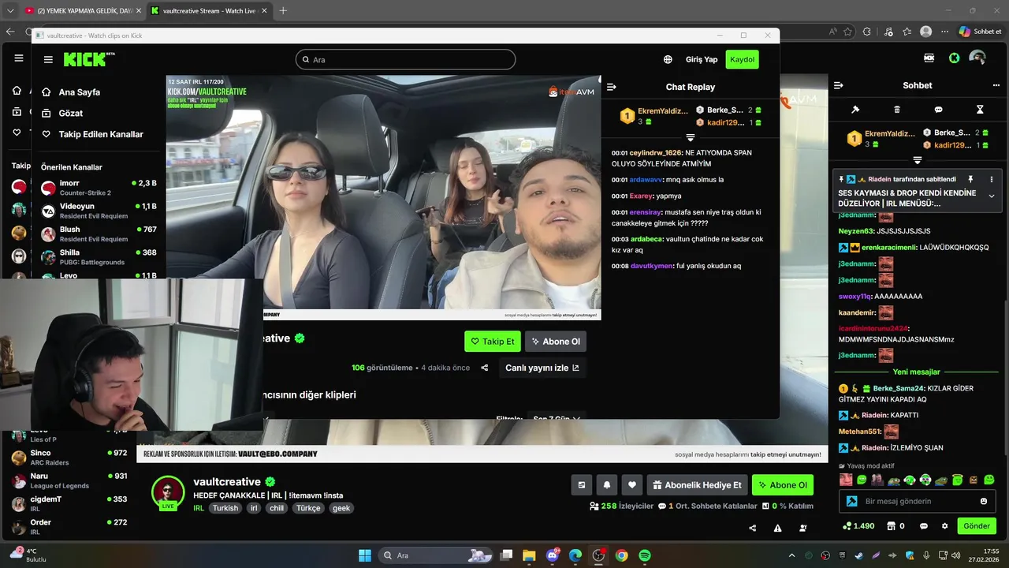The height and width of the screenshot is (568, 1009).
Task: Unpin the Riadein pinned message with the pin icon
Action: point(970,179)
